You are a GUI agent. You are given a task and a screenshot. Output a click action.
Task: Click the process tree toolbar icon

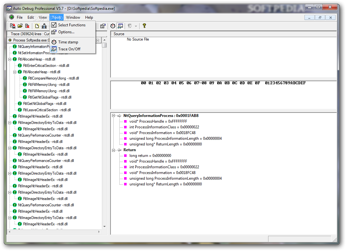click(44, 26)
